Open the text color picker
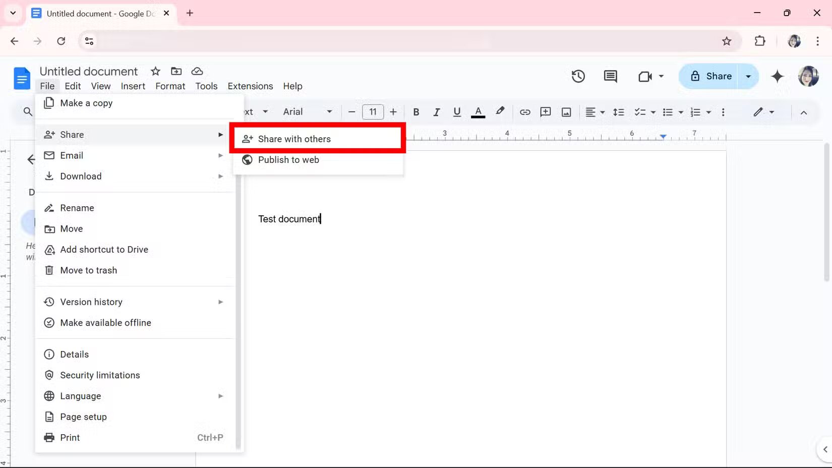This screenshot has width=832, height=468. tap(478, 112)
